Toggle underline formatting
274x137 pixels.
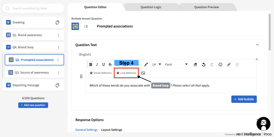tap(103, 65)
